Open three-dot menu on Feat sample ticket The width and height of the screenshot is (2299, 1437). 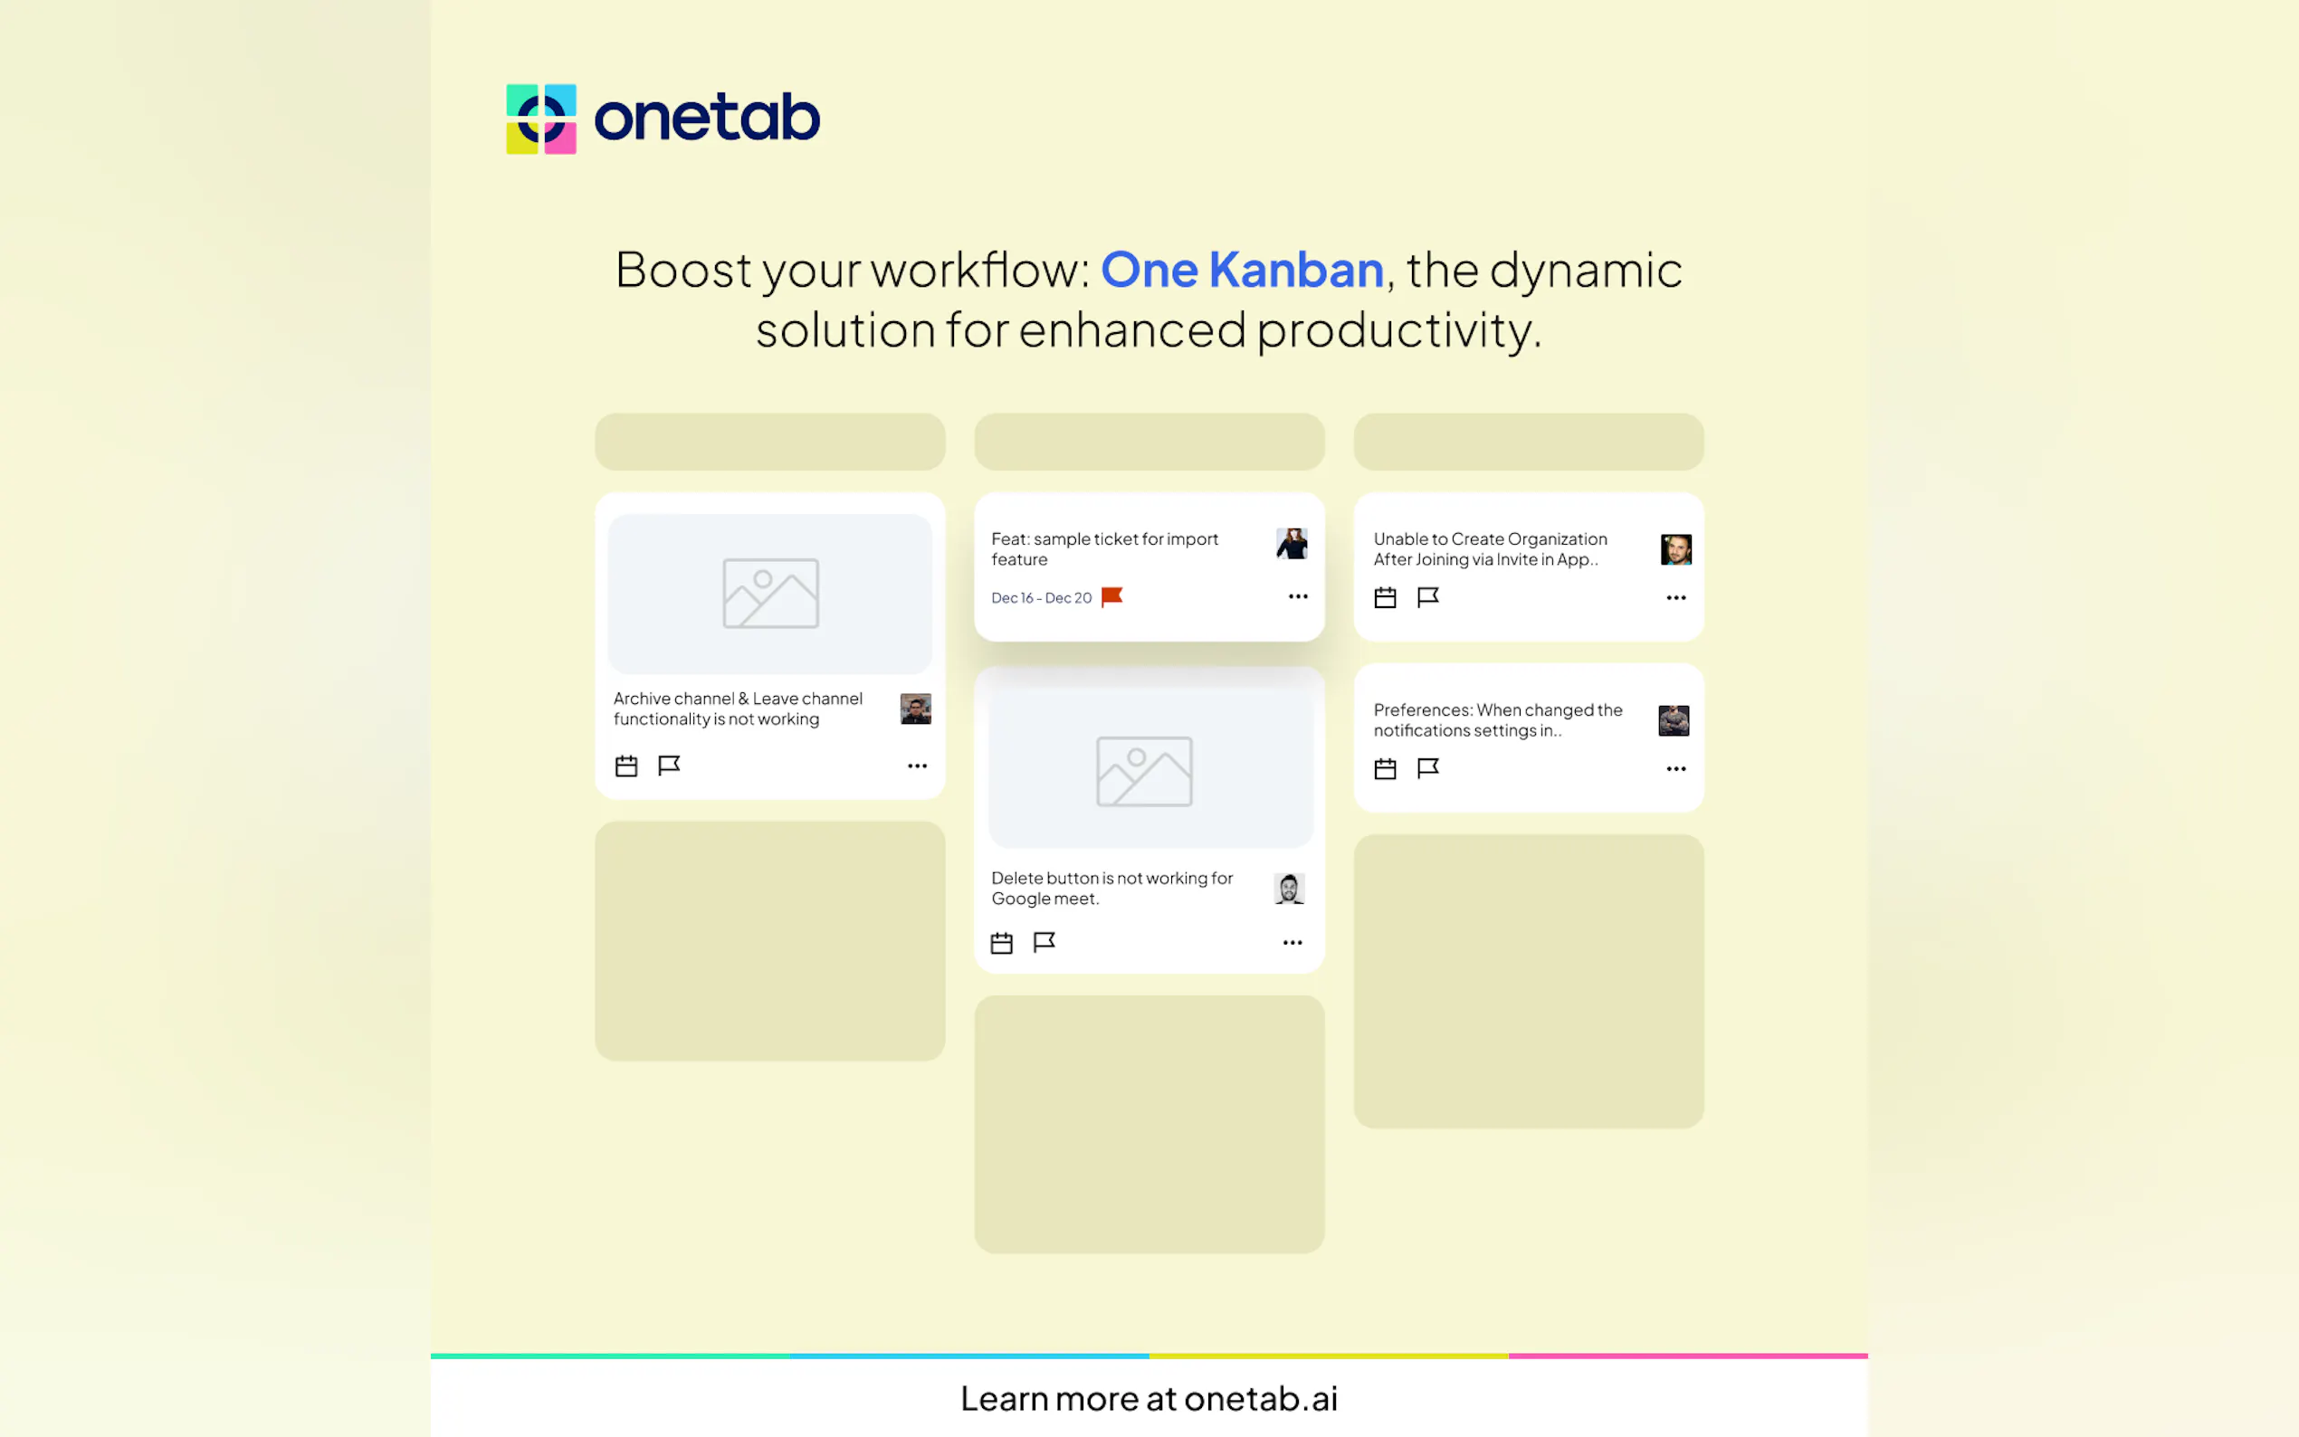coord(1297,597)
